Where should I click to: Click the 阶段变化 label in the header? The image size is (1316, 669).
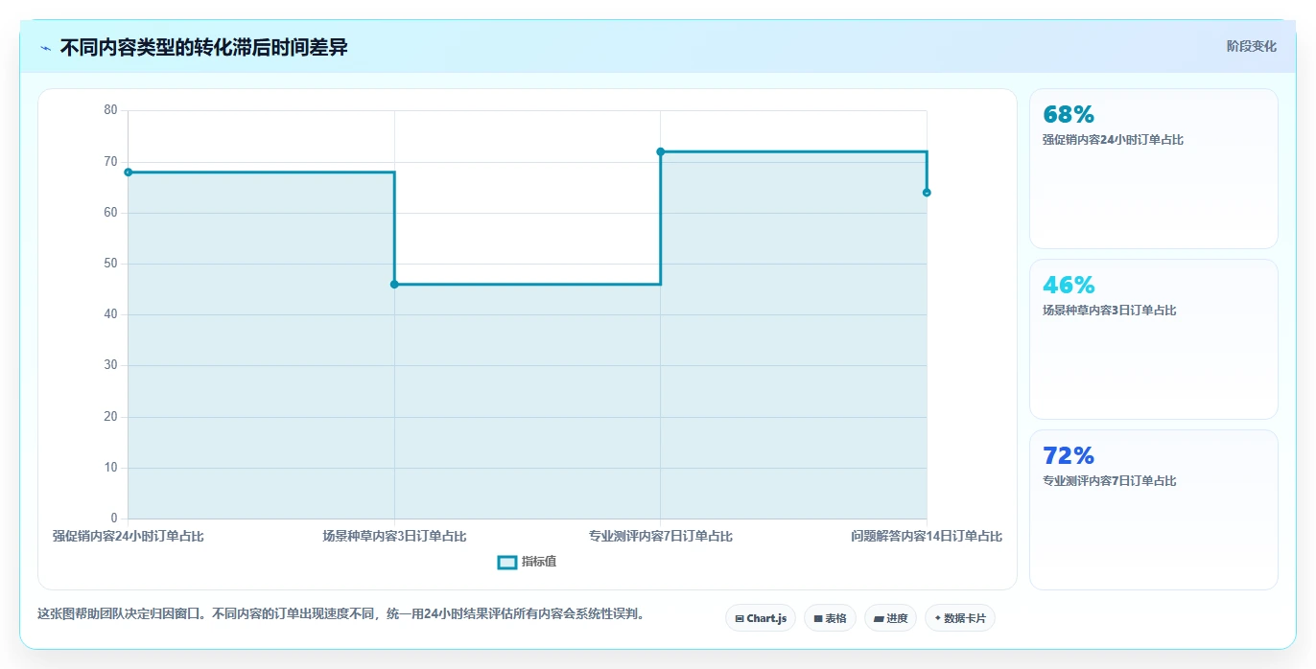(x=1251, y=46)
